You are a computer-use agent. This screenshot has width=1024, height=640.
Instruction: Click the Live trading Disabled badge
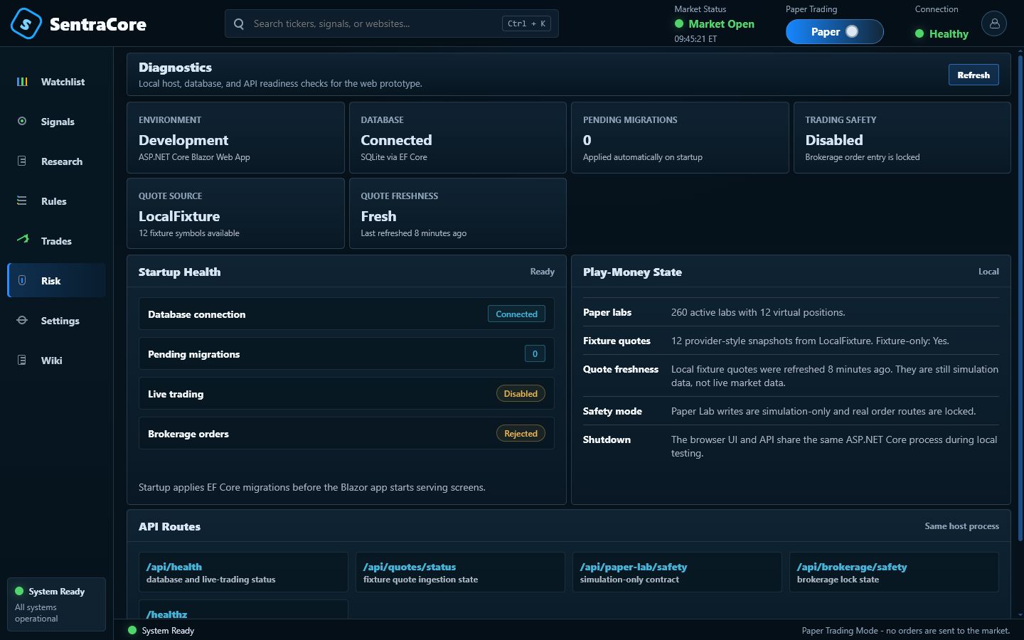click(x=521, y=393)
